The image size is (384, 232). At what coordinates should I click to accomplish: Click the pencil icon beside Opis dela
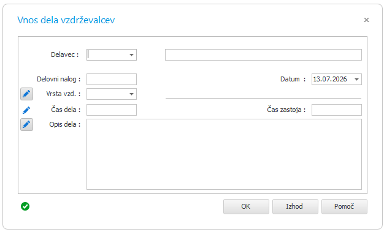26,125
